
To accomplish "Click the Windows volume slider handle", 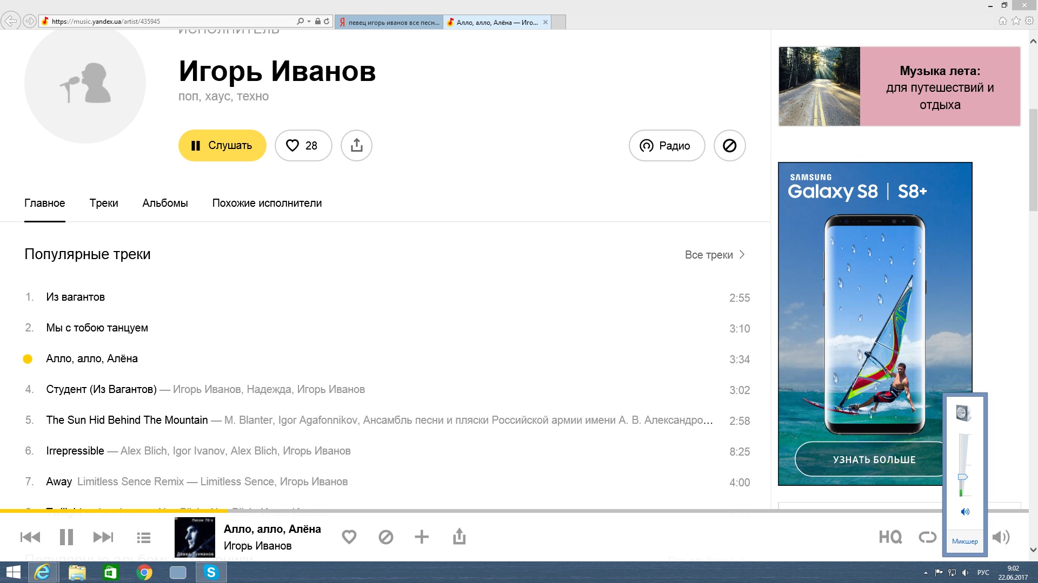I will click(x=963, y=477).
